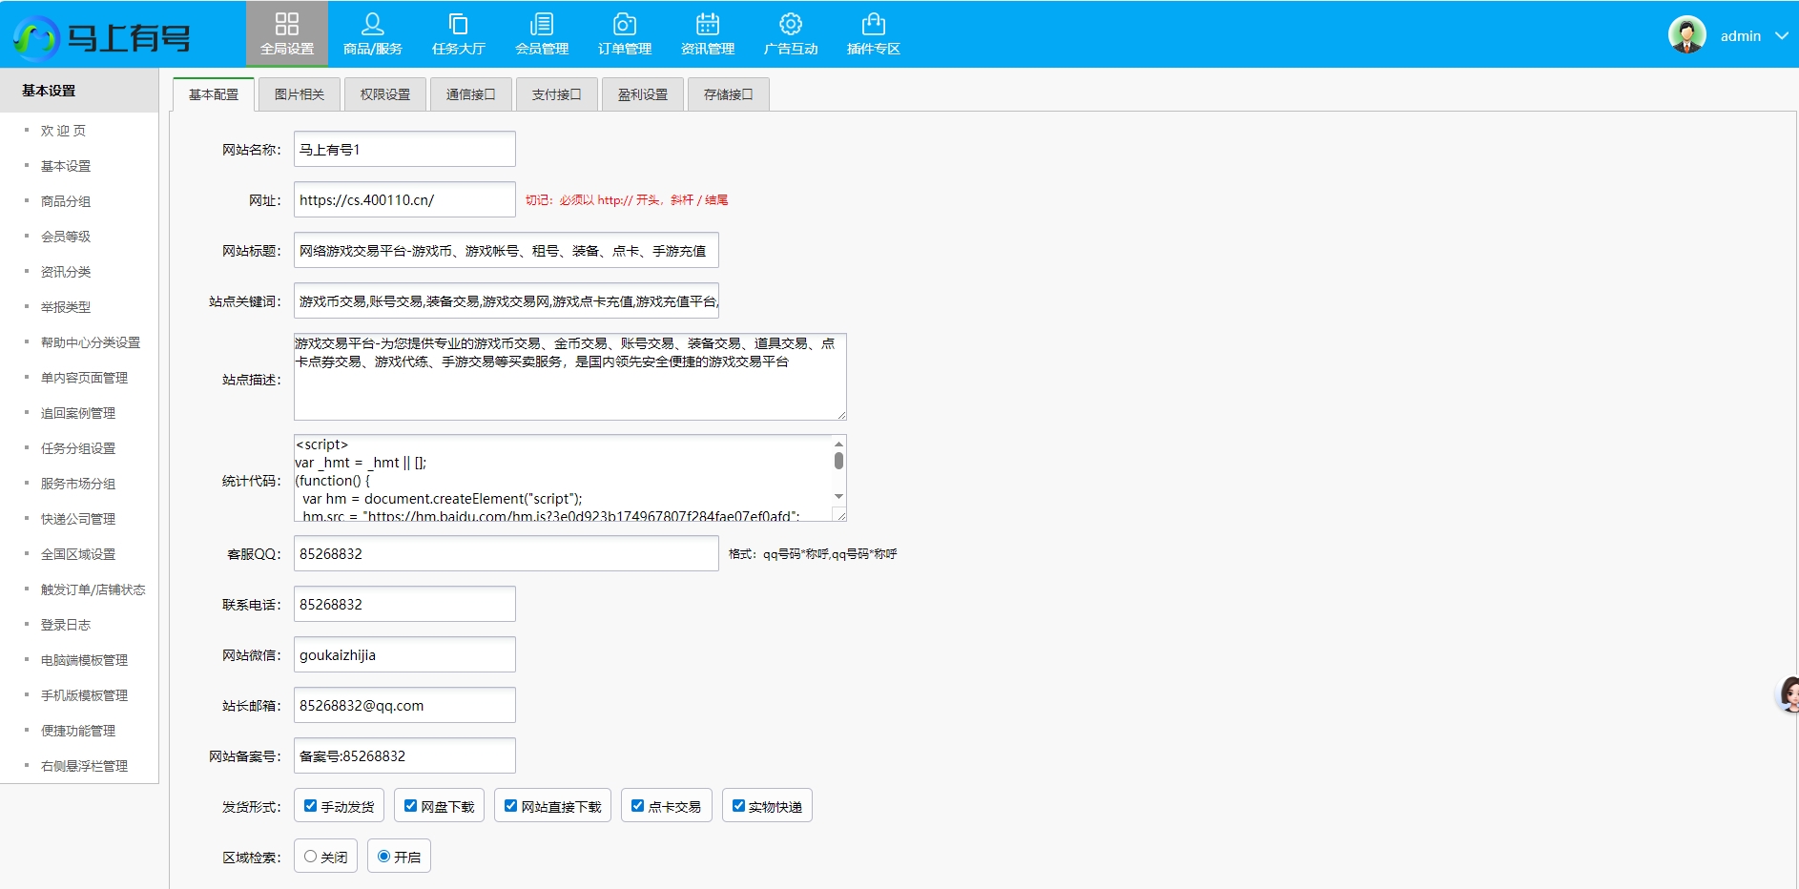The image size is (1799, 889).
Task: Open 资讯管理 calendar icon
Action: [708, 24]
